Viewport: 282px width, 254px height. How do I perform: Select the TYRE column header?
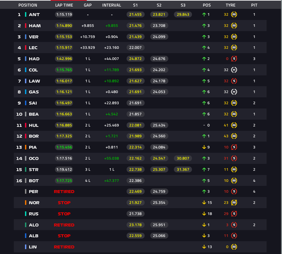coord(230,5)
